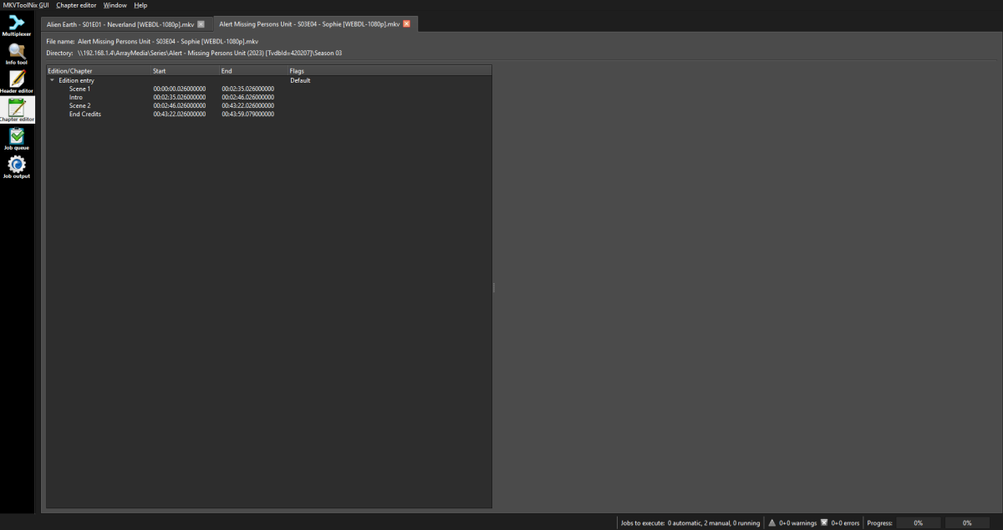The width and height of the screenshot is (1003, 530).
Task: Switch to the Alien Earth S01E01 tab
Action: pyautogui.click(x=117, y=24)
